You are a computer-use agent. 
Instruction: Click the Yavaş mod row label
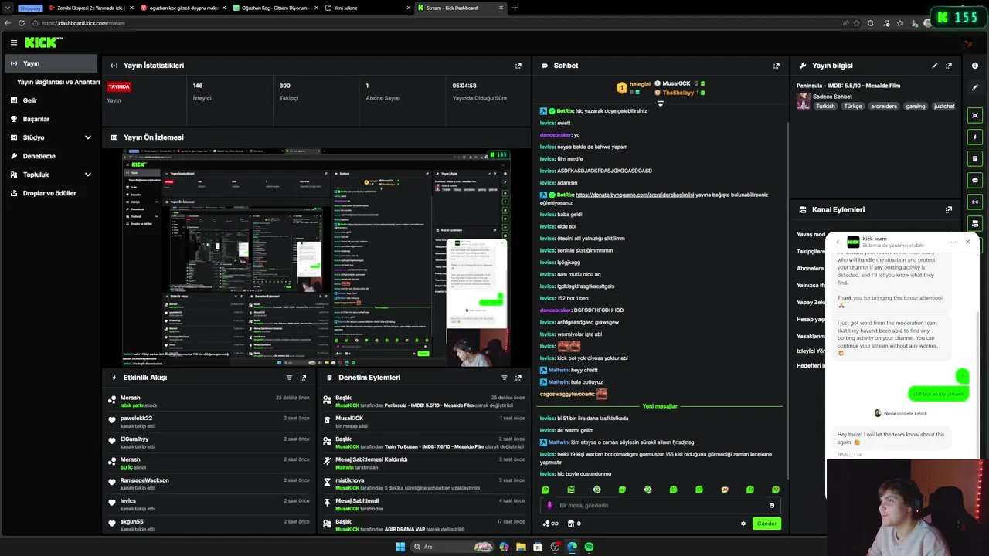tap(811, 234)
